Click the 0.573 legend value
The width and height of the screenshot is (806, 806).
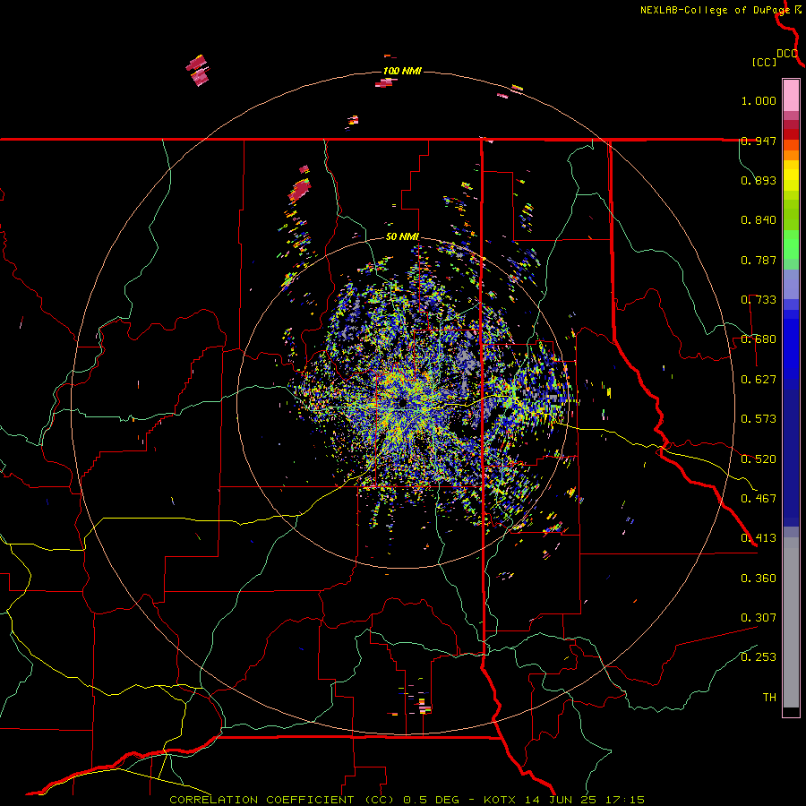[x=759, y=419]
